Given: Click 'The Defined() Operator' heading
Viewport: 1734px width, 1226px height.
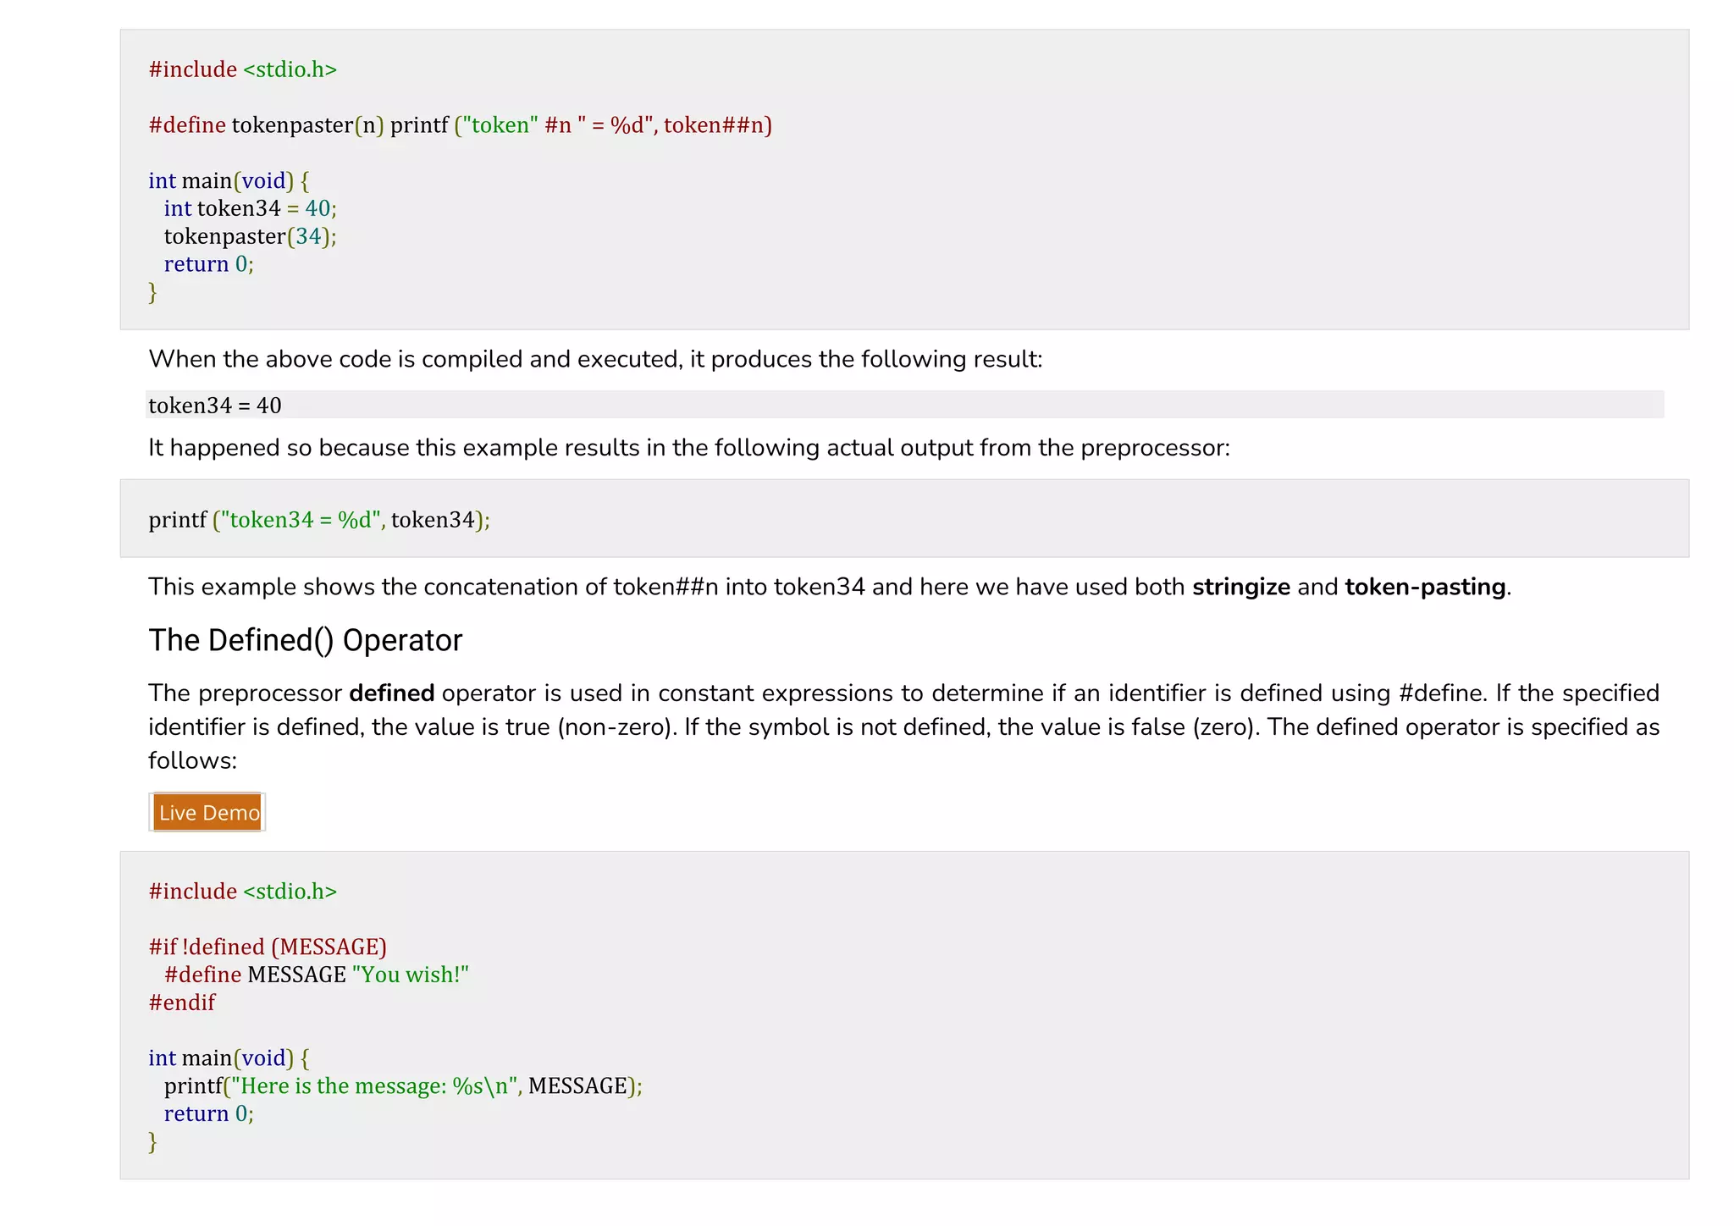Looking at the screenshot, I should pos(306,640).
